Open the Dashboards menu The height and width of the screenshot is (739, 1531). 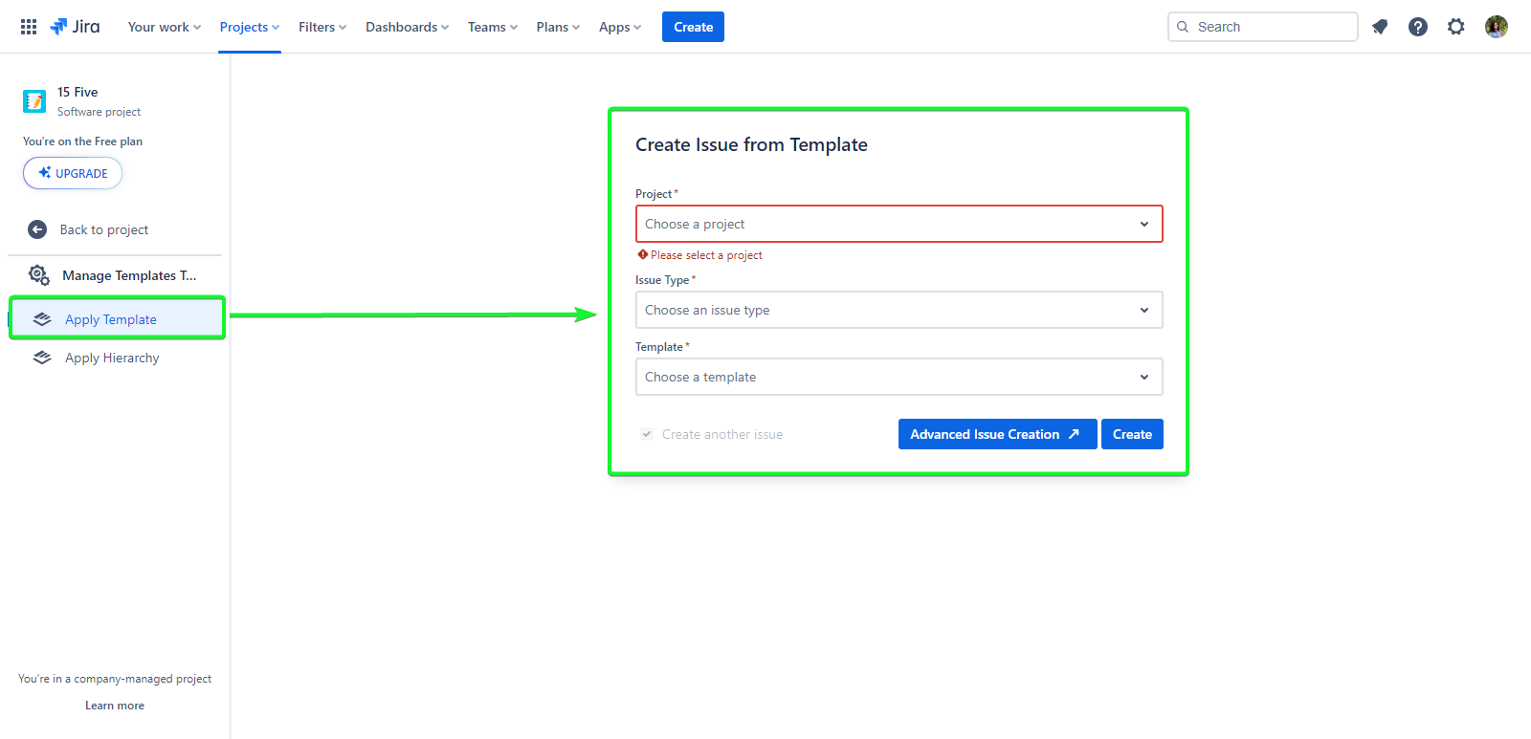407,27
